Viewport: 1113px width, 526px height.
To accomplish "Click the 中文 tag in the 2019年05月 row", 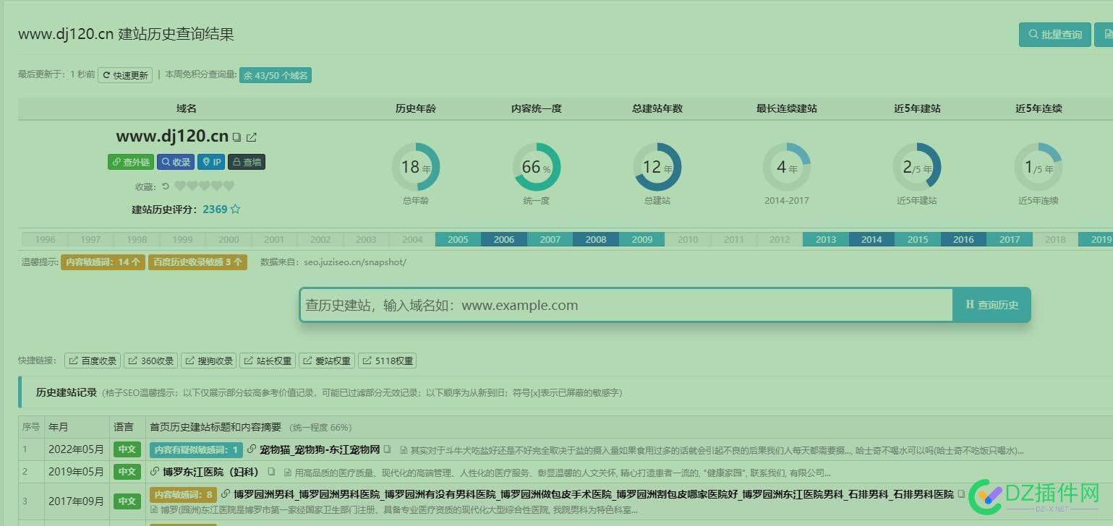I will (x=127, y=472).
